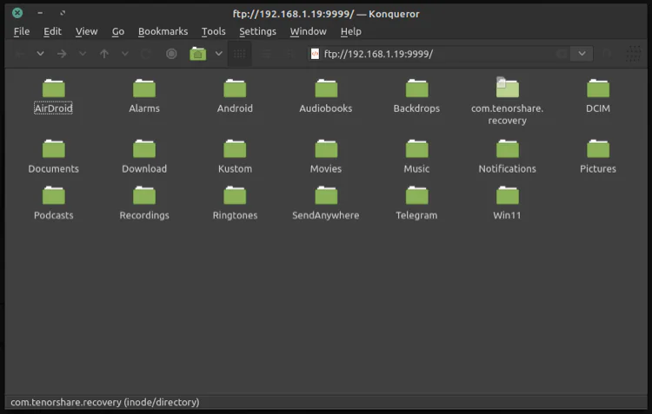Viewport: 652px width, 414px height.
Task: Open the Recordings folder
Action: [x=144, y=203]
